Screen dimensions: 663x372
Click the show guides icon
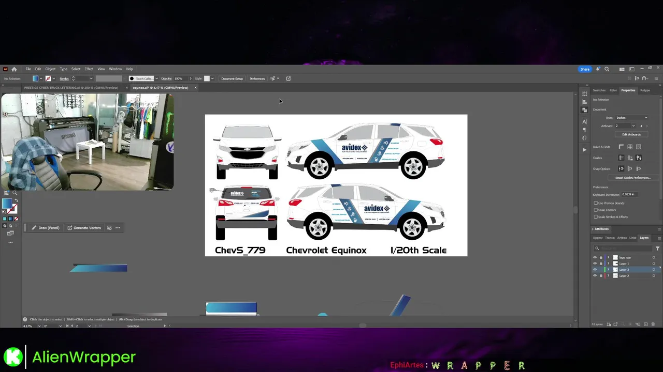(621, 158)
